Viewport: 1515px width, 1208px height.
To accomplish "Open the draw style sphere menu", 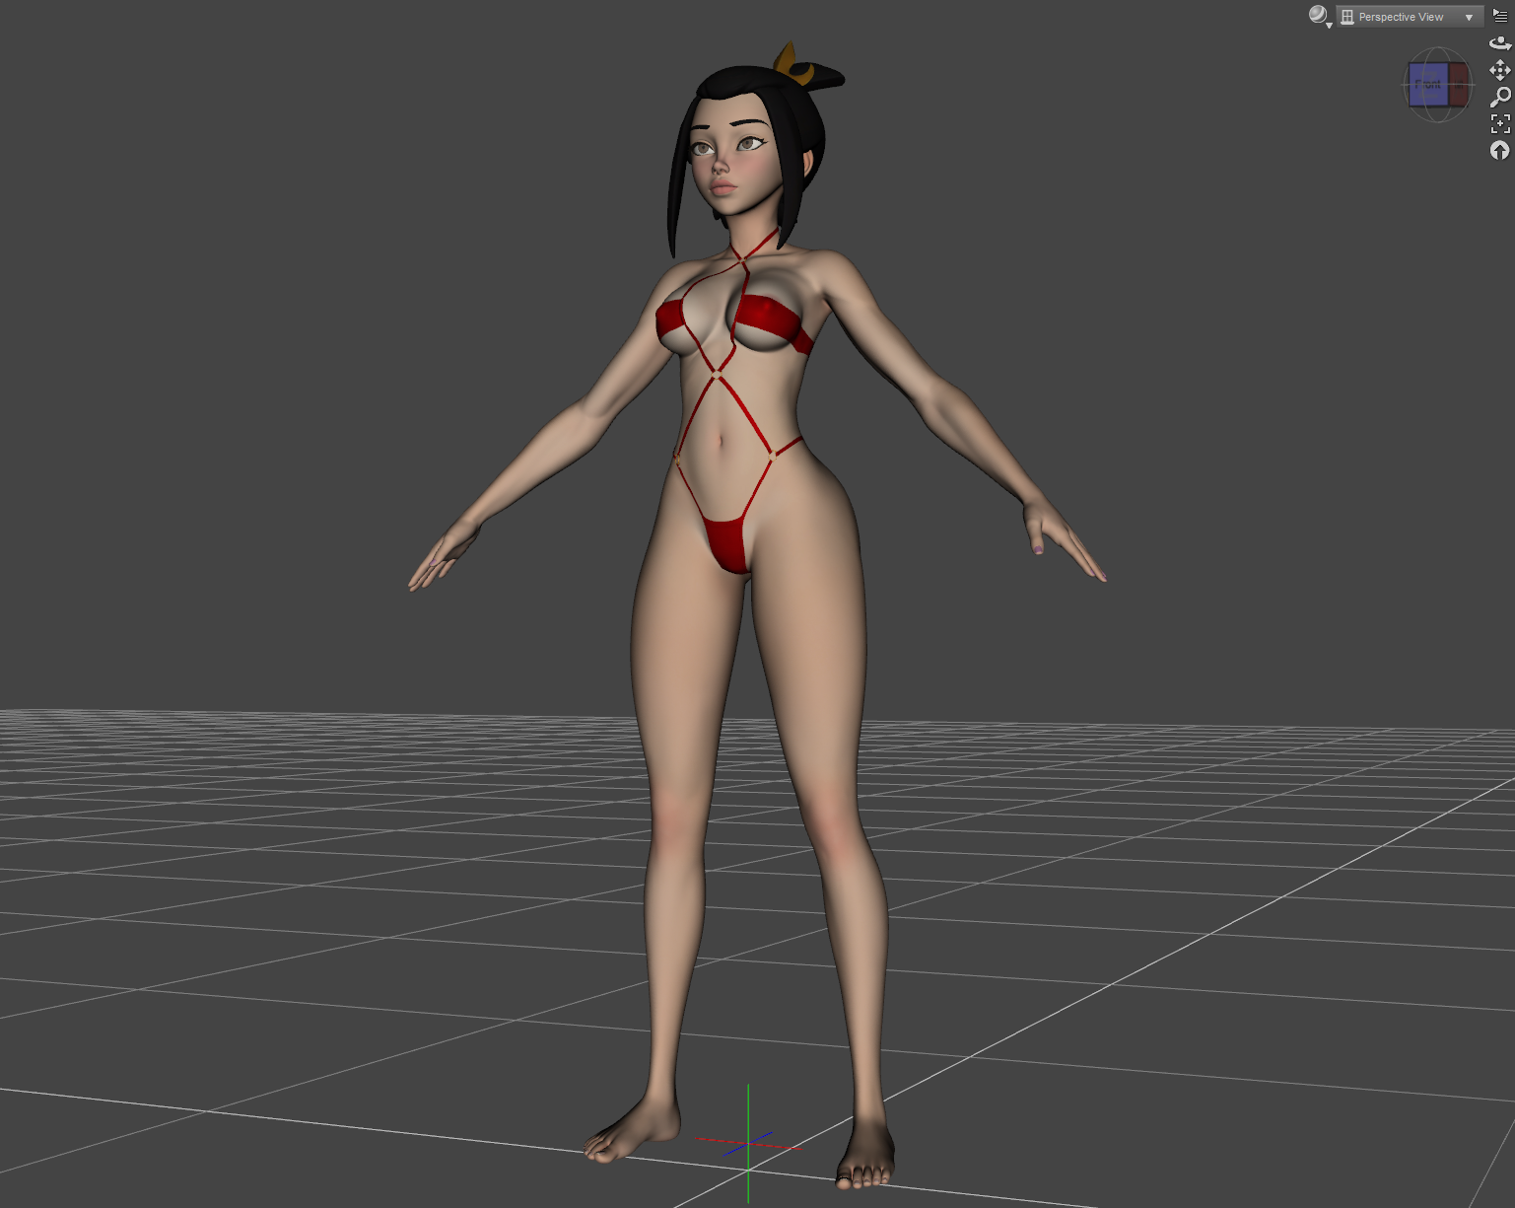I will click(1320, 16).
